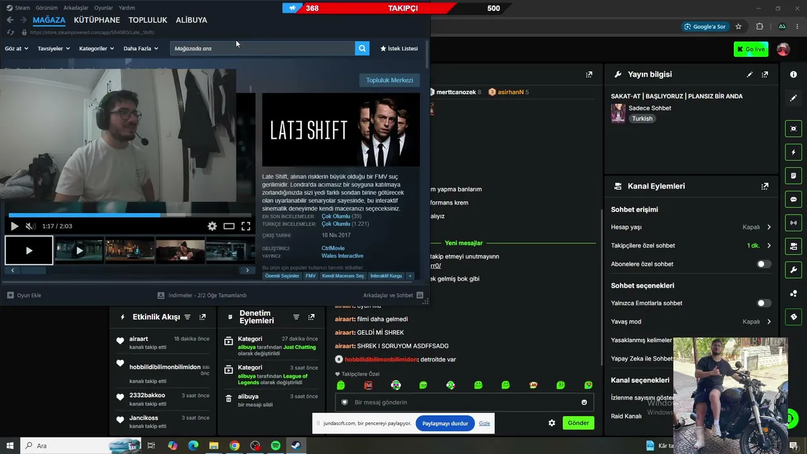Screen dimensions: 807x454
Task: Select the first trailer thumbnail
Action: (29, 250)
